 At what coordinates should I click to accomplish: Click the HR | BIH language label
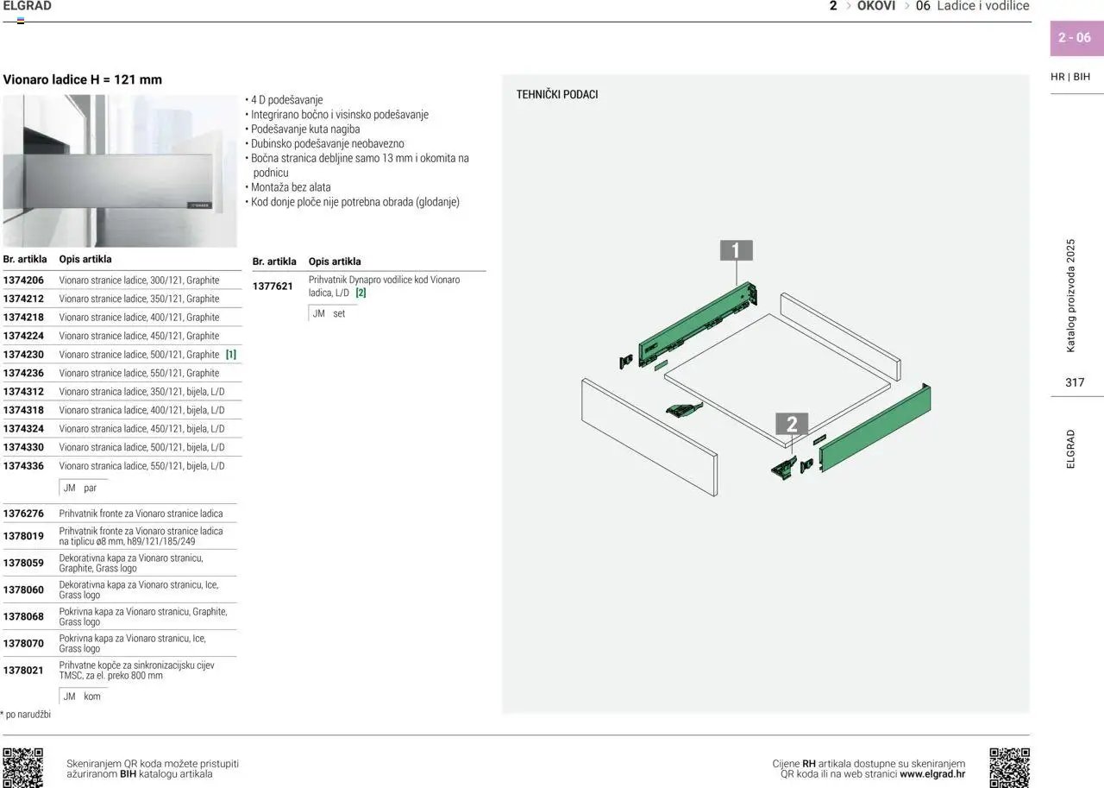[x=1070, y=77]
